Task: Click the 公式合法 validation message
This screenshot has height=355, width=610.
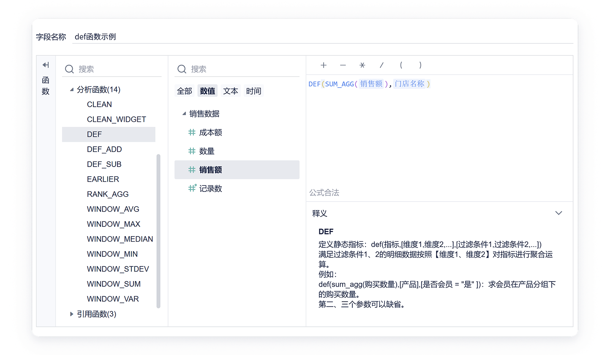Action: coord(324,193)
